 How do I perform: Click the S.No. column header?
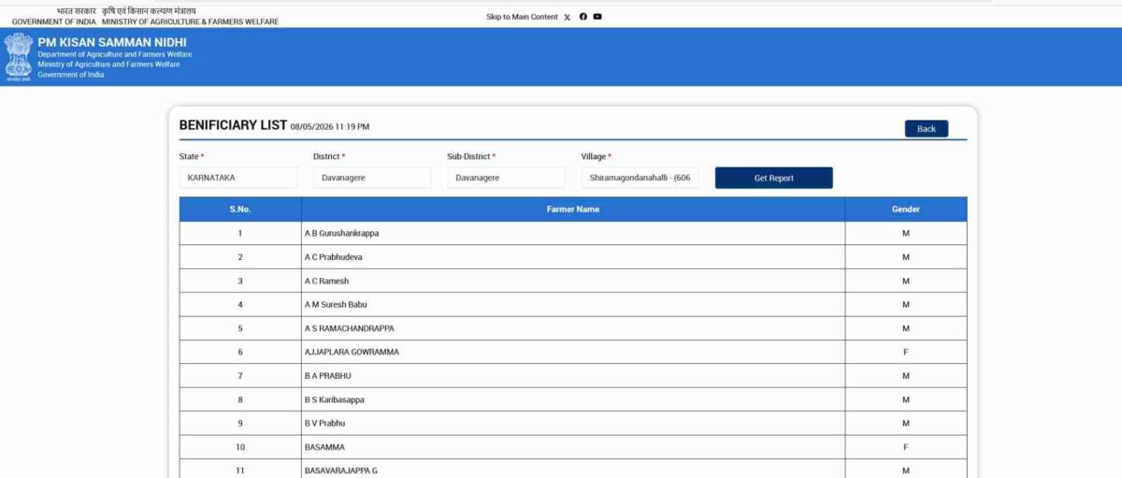[240, 210]
